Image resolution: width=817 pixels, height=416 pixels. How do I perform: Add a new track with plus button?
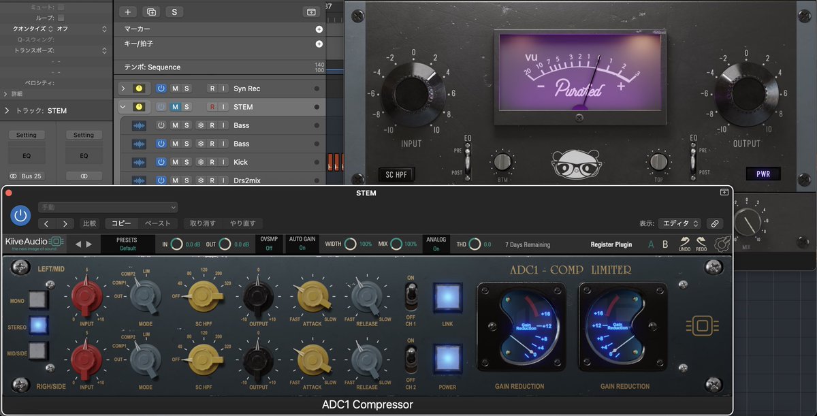click(127, 12)
